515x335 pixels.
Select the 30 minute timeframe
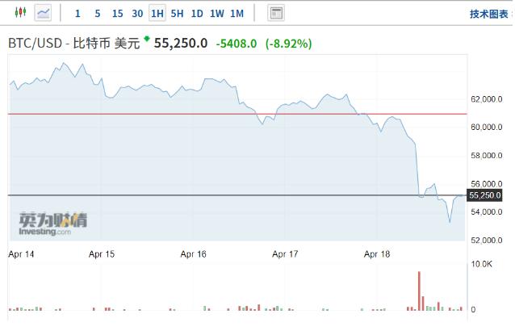click(x=137, y=14)
